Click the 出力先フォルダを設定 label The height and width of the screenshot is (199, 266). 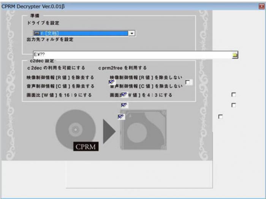50,39
